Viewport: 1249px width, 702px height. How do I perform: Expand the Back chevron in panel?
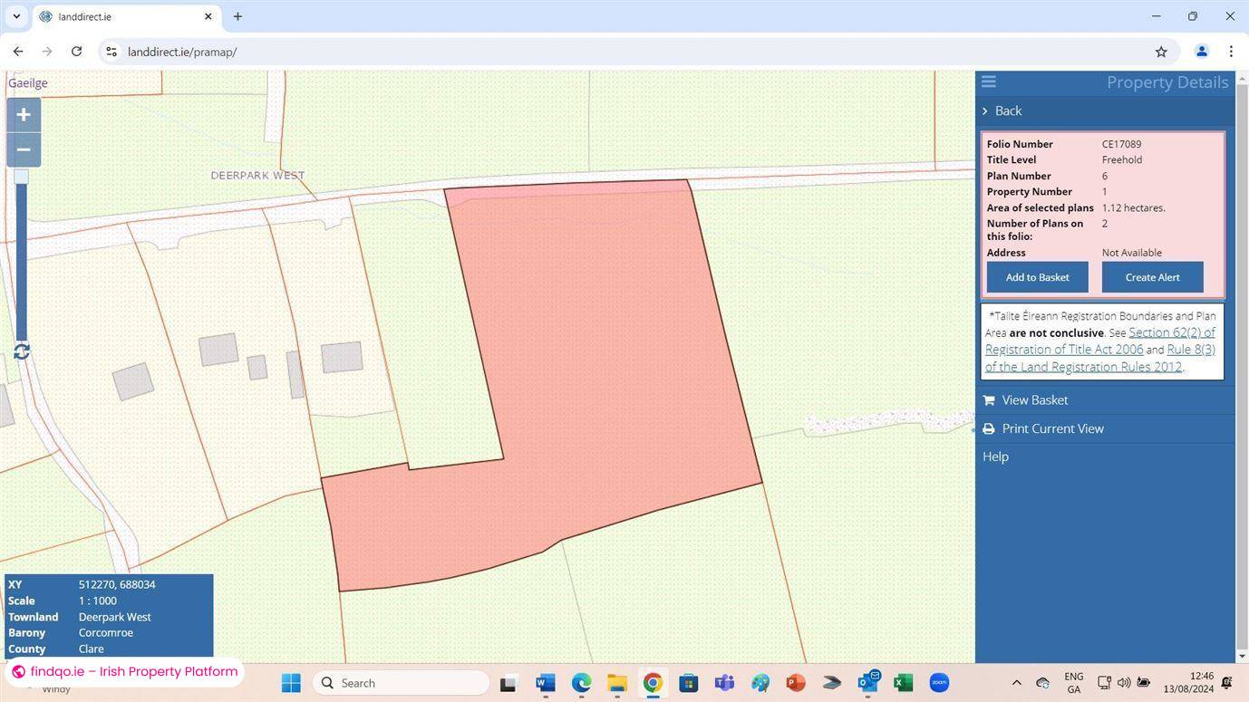(x=985, y=111)
